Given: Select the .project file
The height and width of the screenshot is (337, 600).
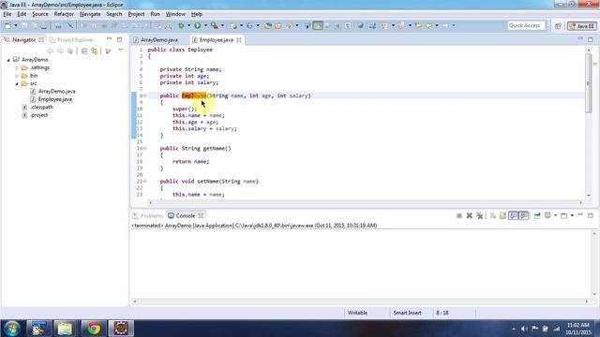Looking at the screenshot, I should click(x=38, y=115).
